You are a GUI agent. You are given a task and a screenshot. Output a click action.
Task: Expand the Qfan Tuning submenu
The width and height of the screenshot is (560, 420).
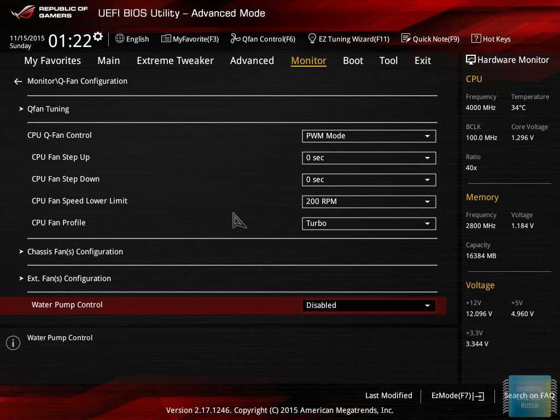click(x=48, y=109)
